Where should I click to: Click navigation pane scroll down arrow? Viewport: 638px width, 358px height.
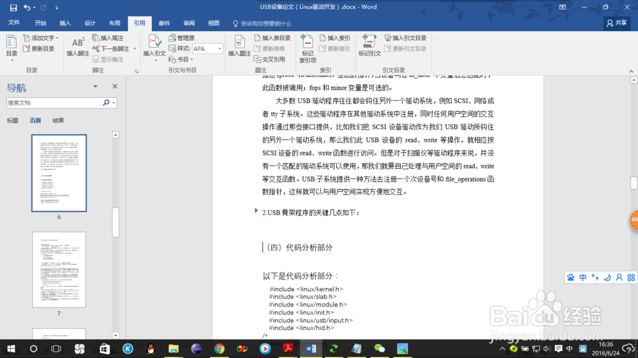coord(115,335)
